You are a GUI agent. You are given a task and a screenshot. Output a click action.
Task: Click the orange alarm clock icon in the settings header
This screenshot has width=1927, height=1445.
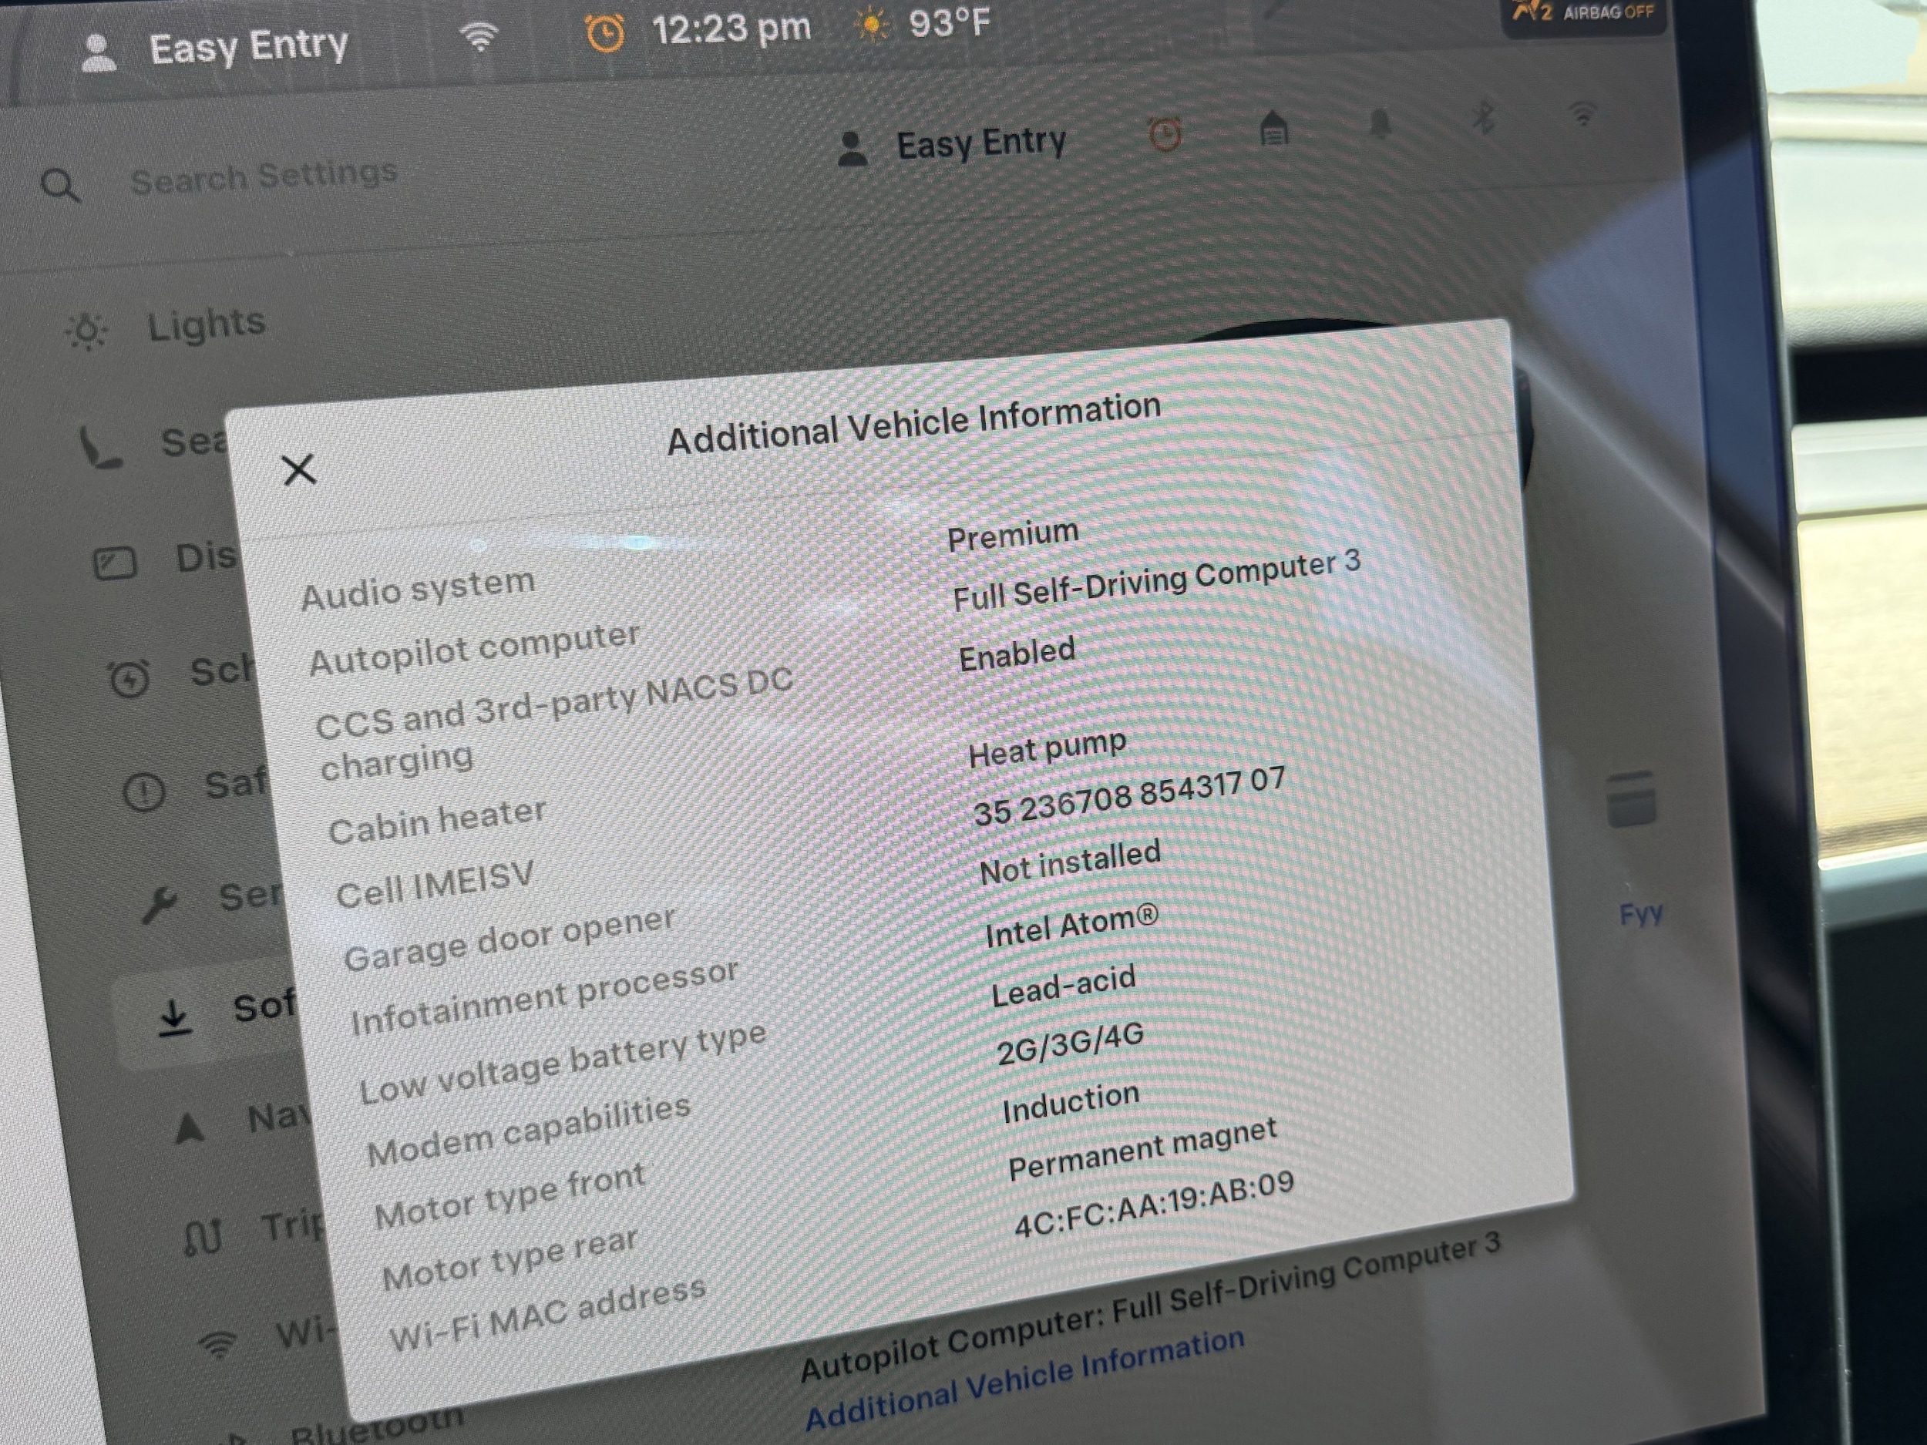click(x=1165, y=135)
